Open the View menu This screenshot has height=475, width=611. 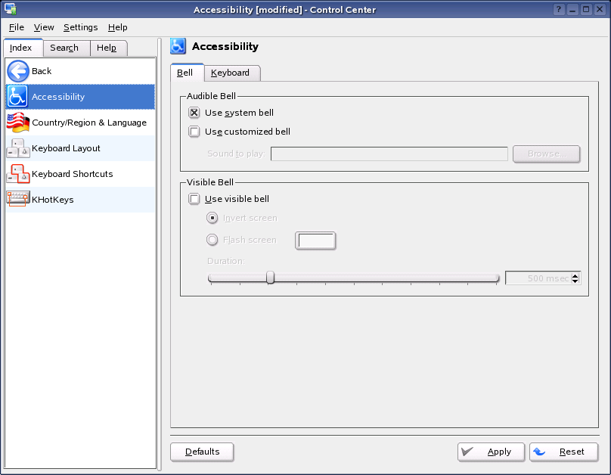44,27
